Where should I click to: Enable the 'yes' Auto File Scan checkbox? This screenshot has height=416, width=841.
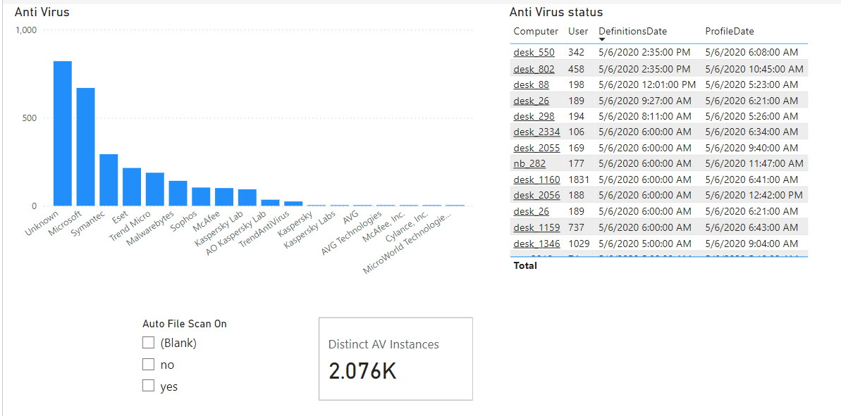point(148,386)
